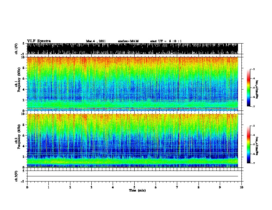
Task: Click the "ch.1(V)" waveform axis label
Action: point(16,49)
